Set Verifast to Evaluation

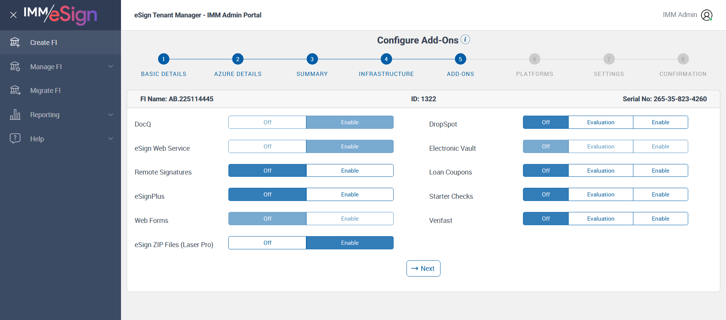click(x=601, y=219)
